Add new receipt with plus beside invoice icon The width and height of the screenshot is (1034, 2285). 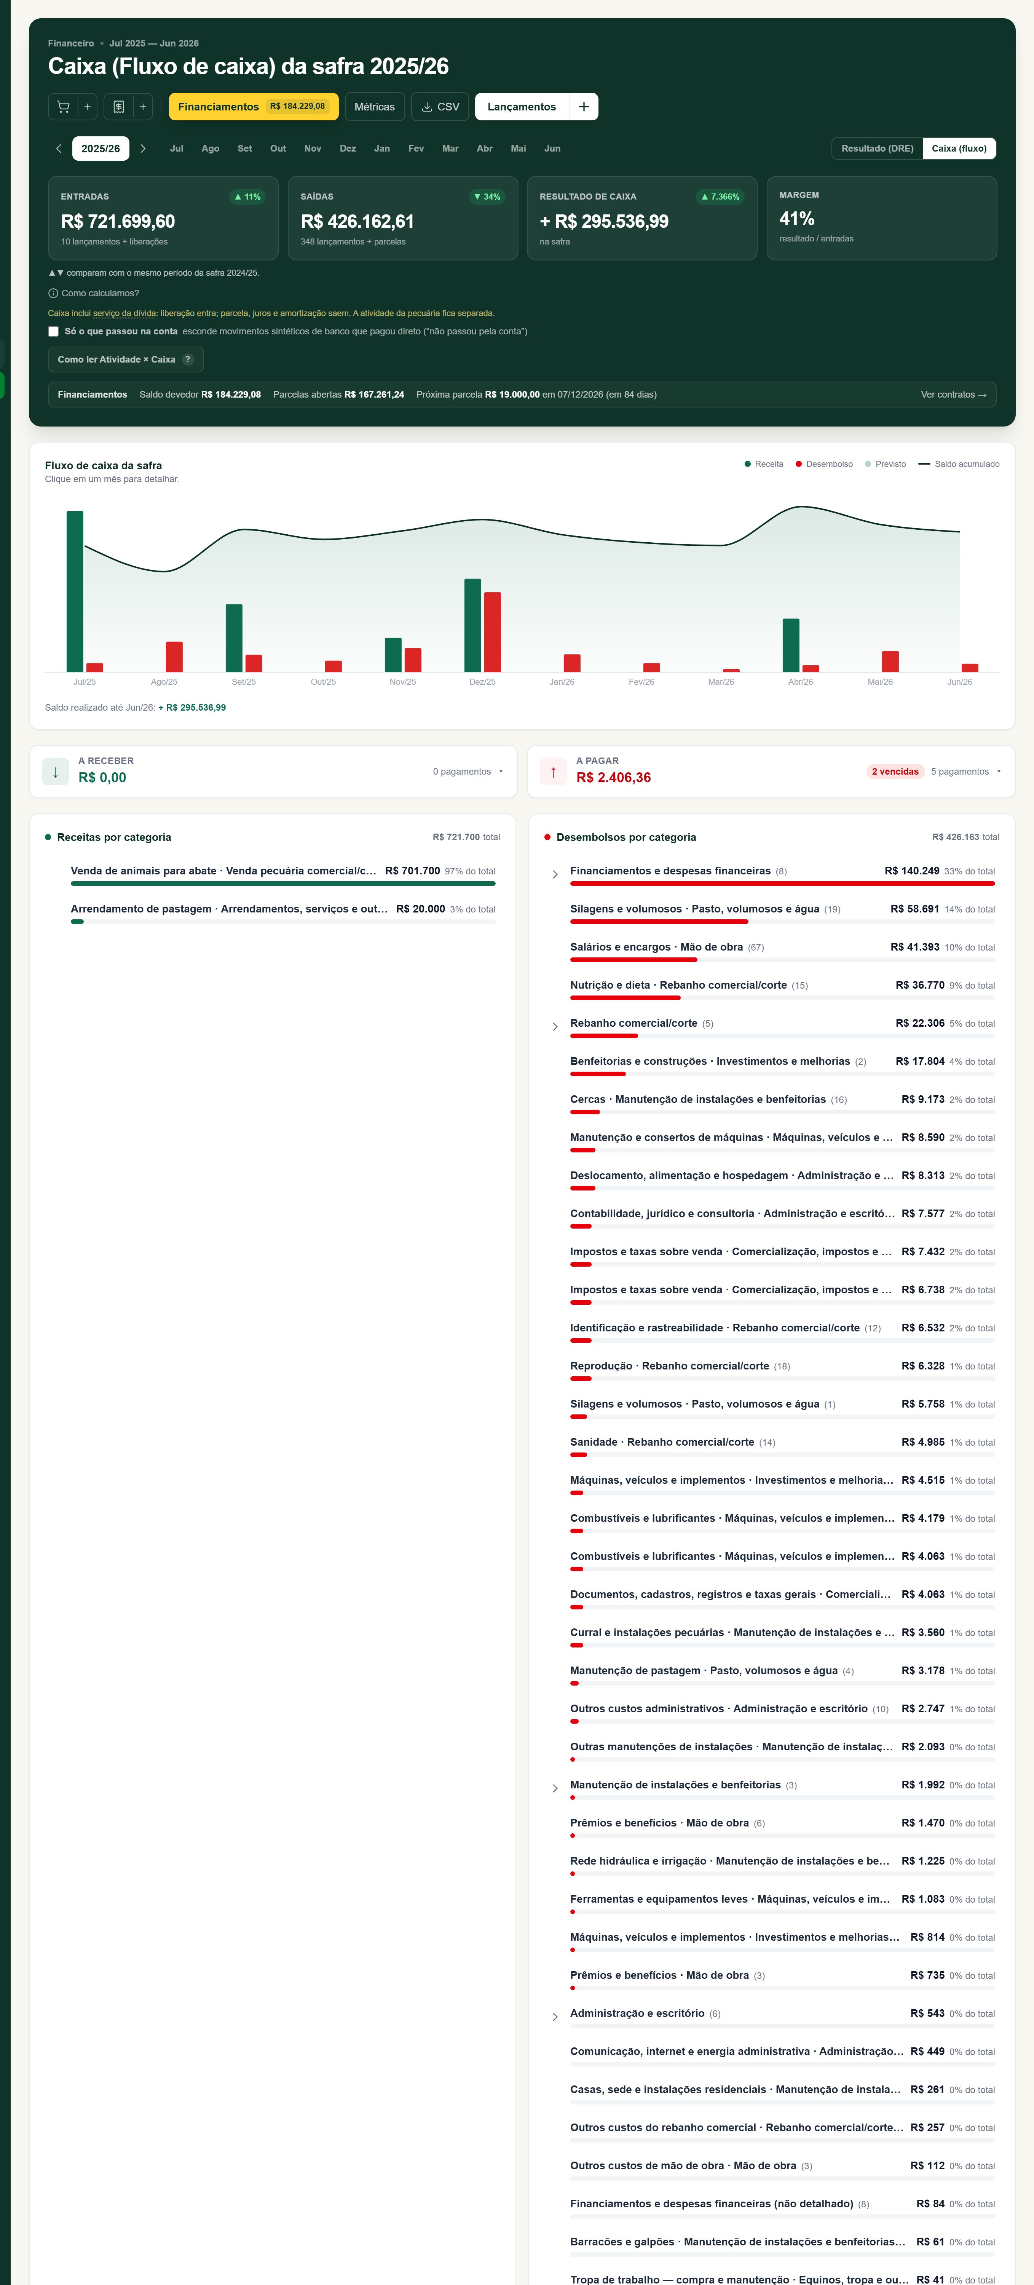[143, 107]
